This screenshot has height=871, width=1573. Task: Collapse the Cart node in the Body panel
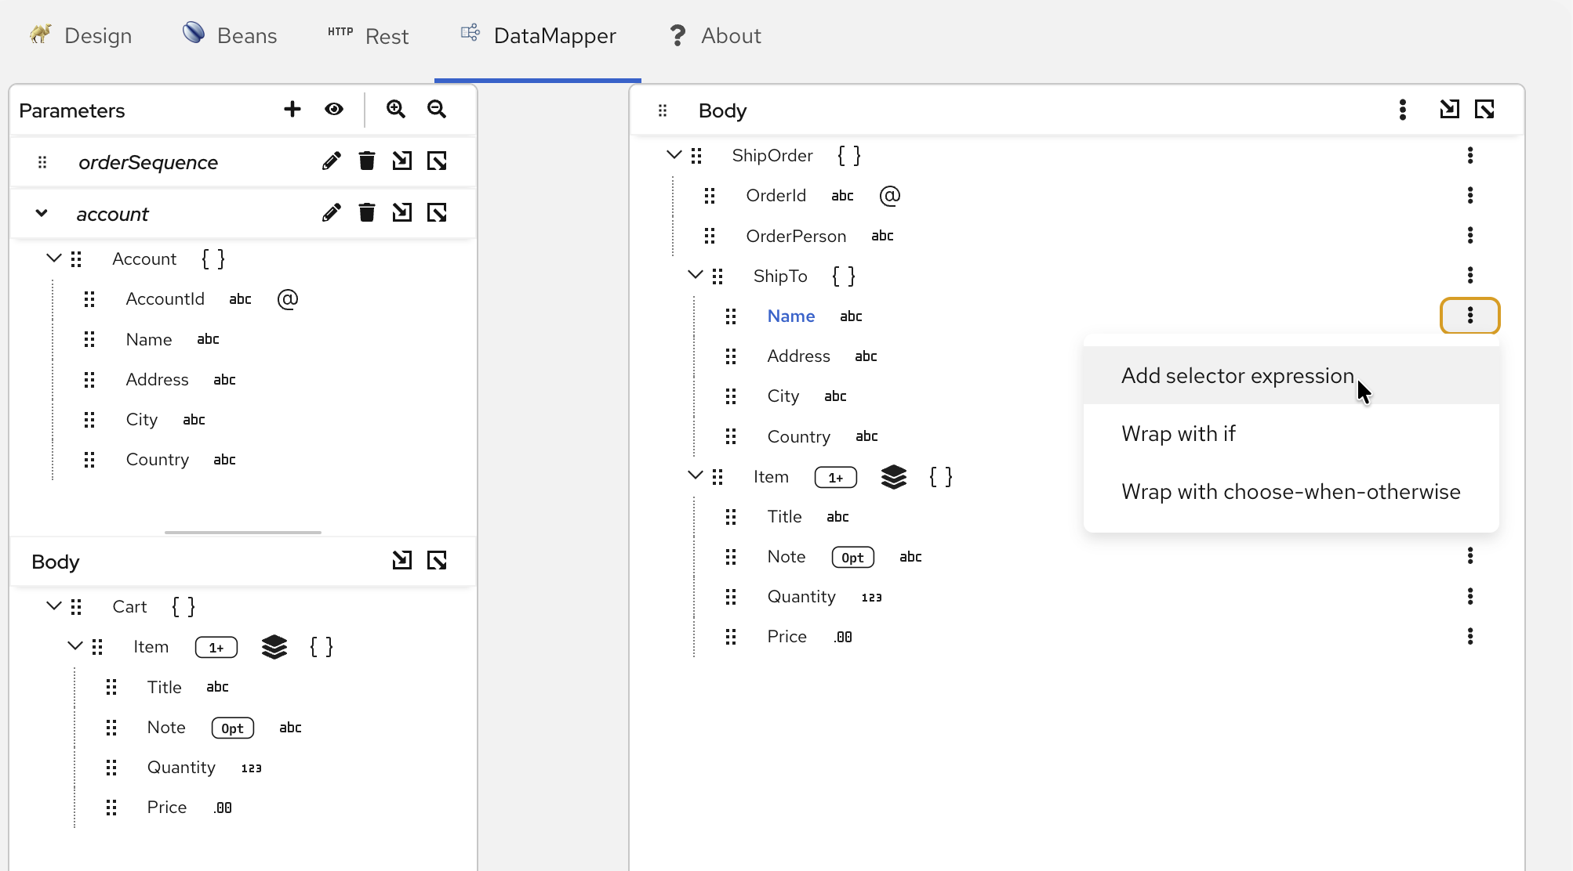click(x=53, y=605)
